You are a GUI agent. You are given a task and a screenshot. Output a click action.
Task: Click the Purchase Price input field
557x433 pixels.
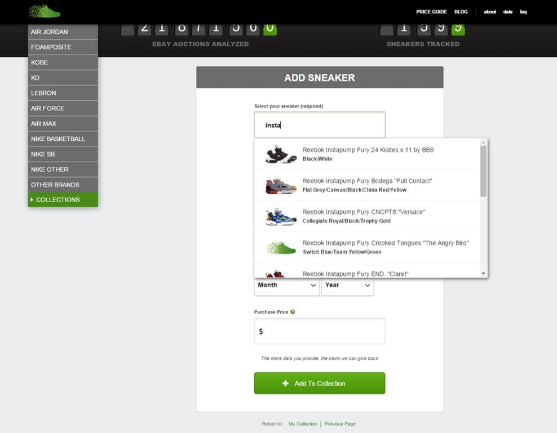tap(319, 331)
